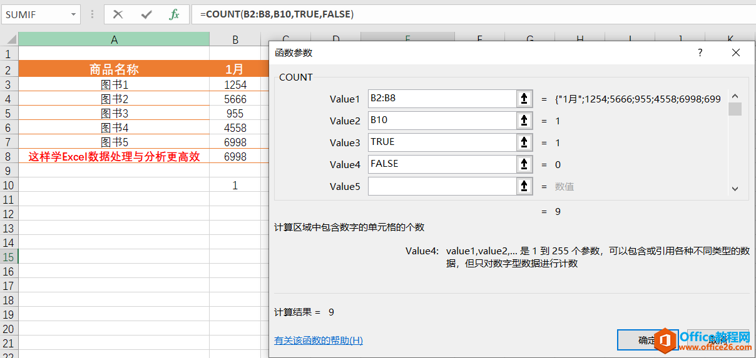Screen dimensions: 756x358
Task: Click the cancel formula X icon
Action: point(118,14)
